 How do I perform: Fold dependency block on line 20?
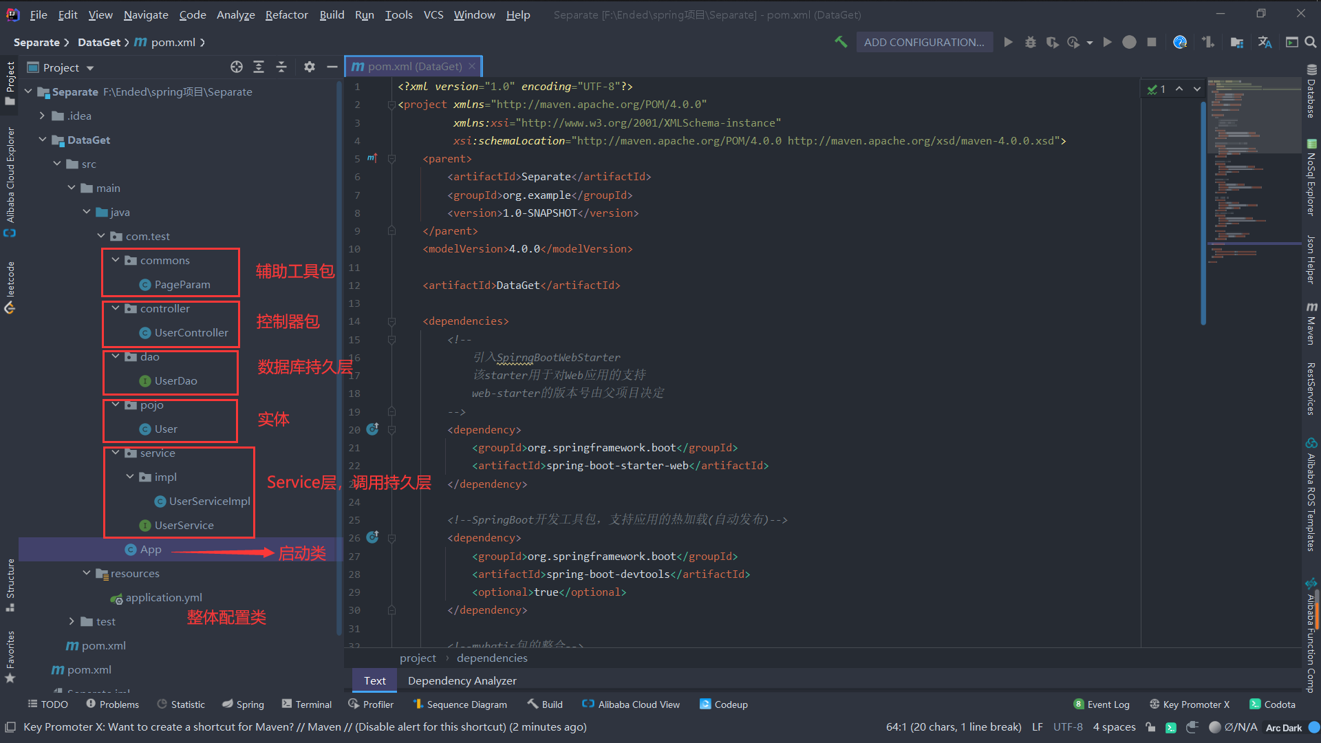pyautogui.click(x=391, y=429)
